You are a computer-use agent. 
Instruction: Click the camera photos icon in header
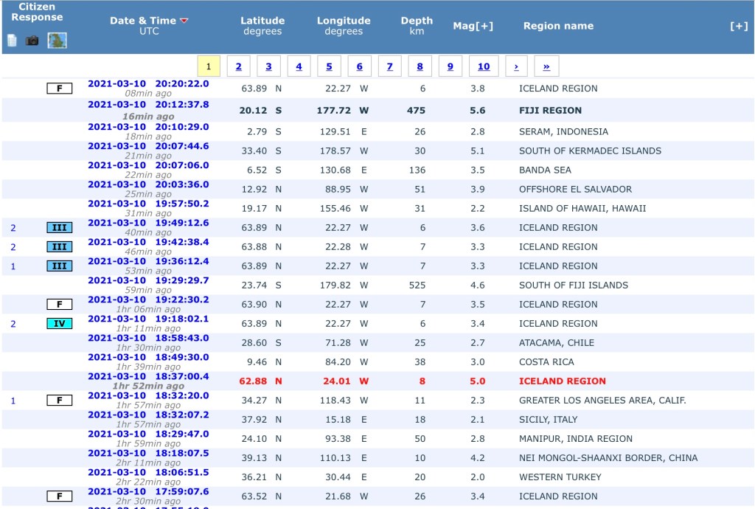(32, 41)
